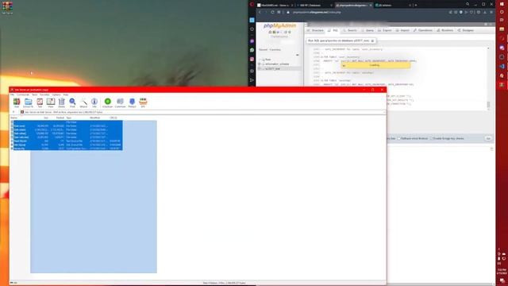Image resolution: width=508 pixels, height=286 pixels.
Task: Click the Comment icon in WinRAR toolbar
Action: (120, 102)
